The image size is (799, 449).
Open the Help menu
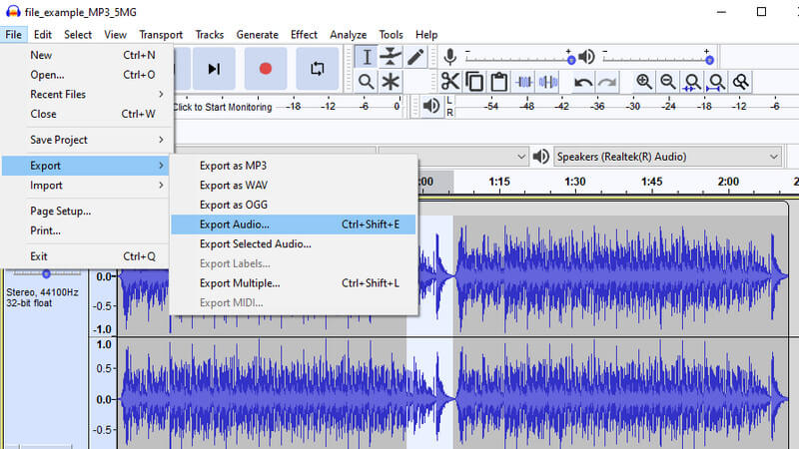coord(426,35)
